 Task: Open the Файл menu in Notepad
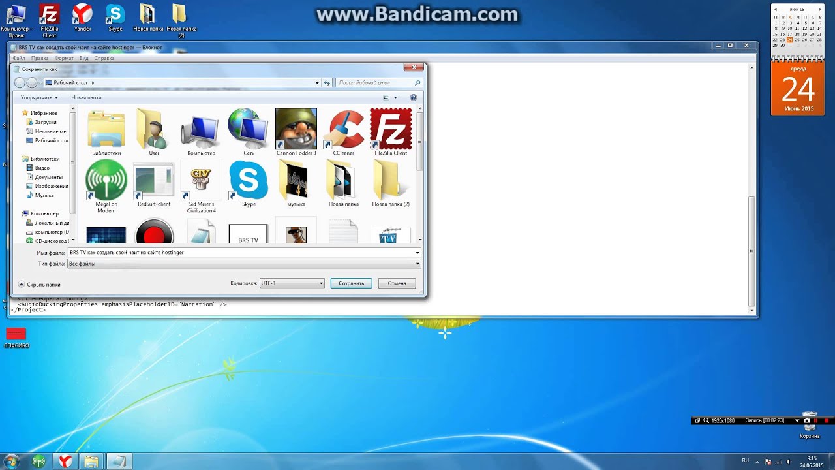pos(19,58)
